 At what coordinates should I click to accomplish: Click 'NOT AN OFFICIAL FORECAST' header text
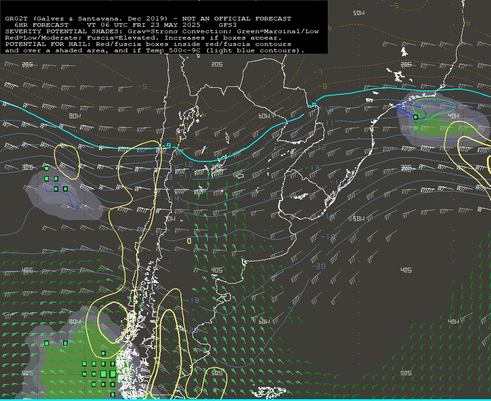click(x=236, y=19)
